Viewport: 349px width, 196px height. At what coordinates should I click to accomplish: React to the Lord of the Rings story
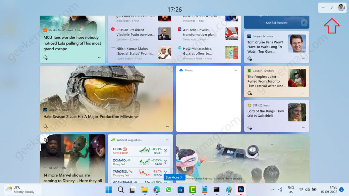[x=249, y=128]
